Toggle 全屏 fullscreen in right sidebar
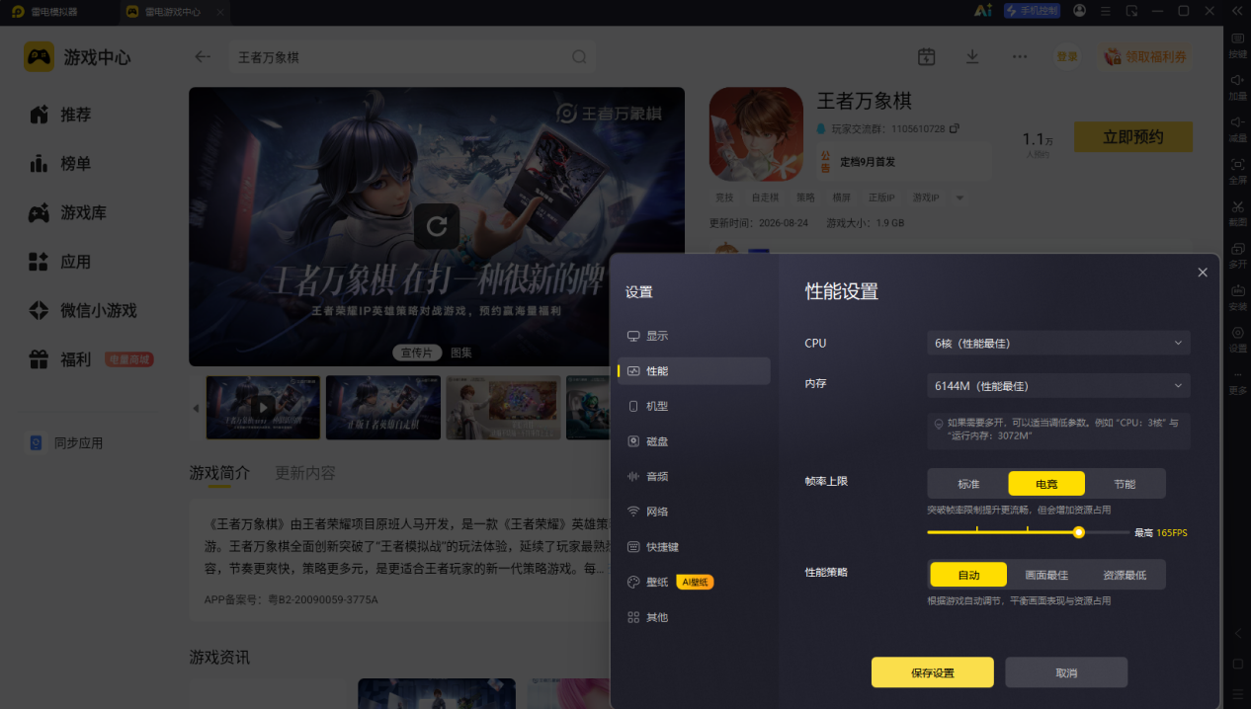 1237,171
